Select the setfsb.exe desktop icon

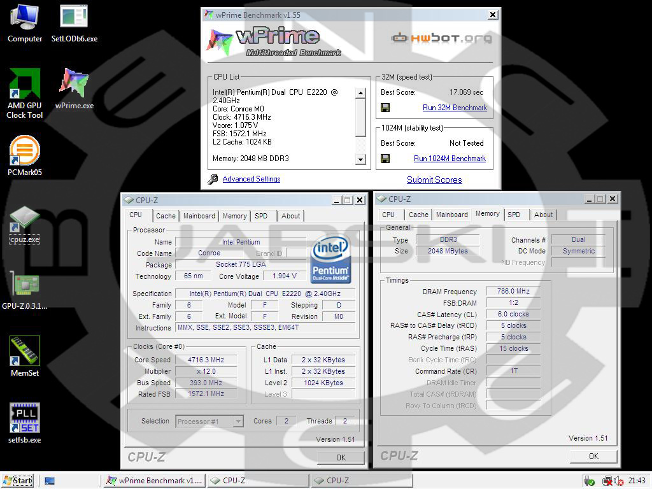(25, 423)
